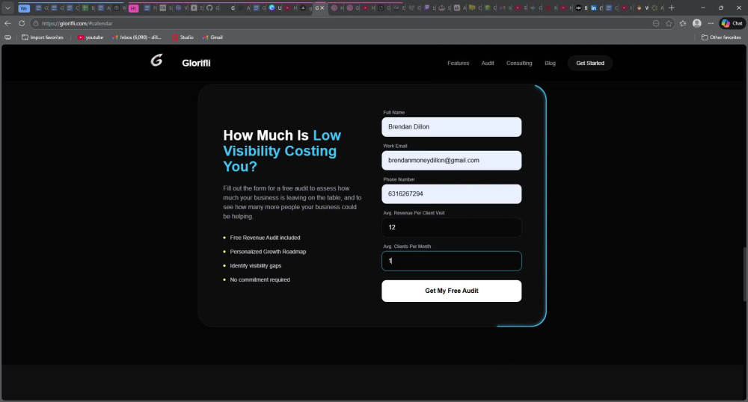Click the Glorifli brand name
Viewport: 748px width, 402px height.
click(196, 63)
